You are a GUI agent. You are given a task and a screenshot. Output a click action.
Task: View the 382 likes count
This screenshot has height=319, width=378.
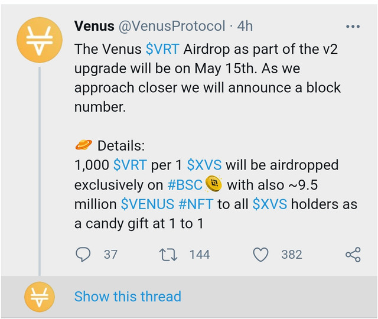[292, 255]
